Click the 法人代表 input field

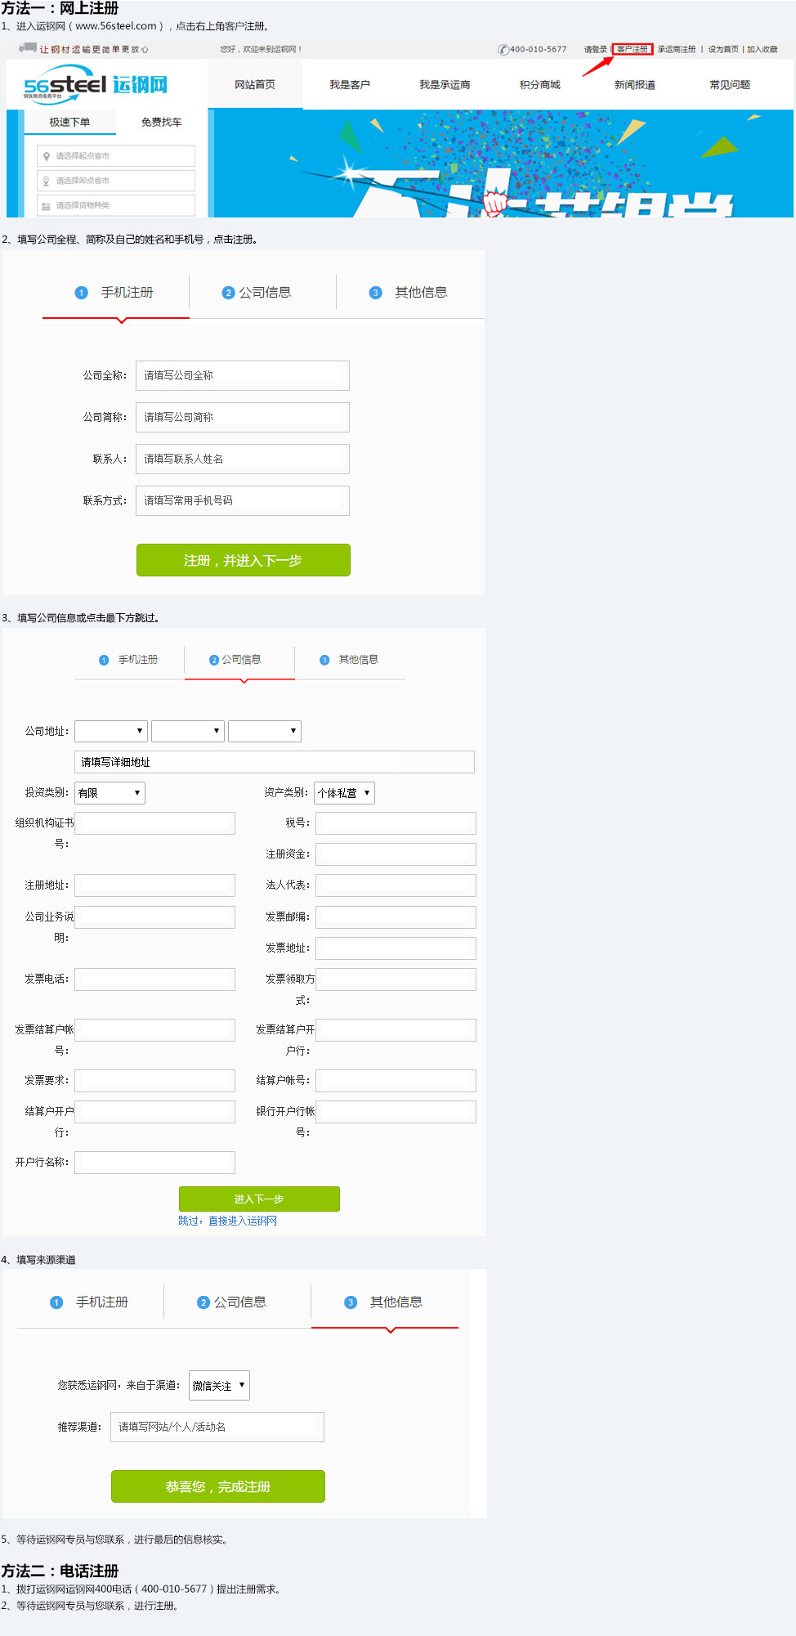point(396,885)
